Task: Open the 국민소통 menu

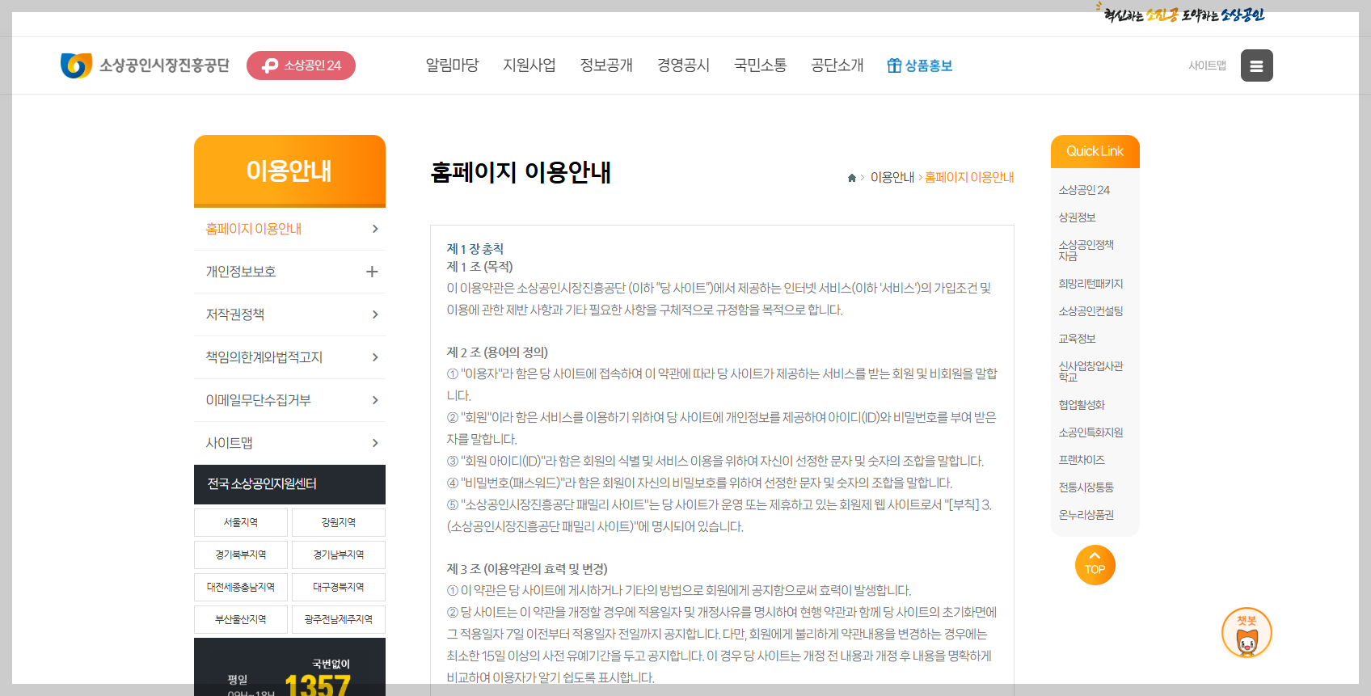Action: pyautogui.click(x=760, y=65)
